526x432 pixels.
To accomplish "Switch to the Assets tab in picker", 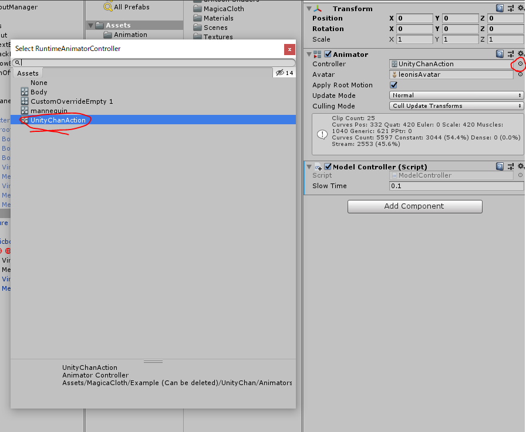I will pos(28,73).
